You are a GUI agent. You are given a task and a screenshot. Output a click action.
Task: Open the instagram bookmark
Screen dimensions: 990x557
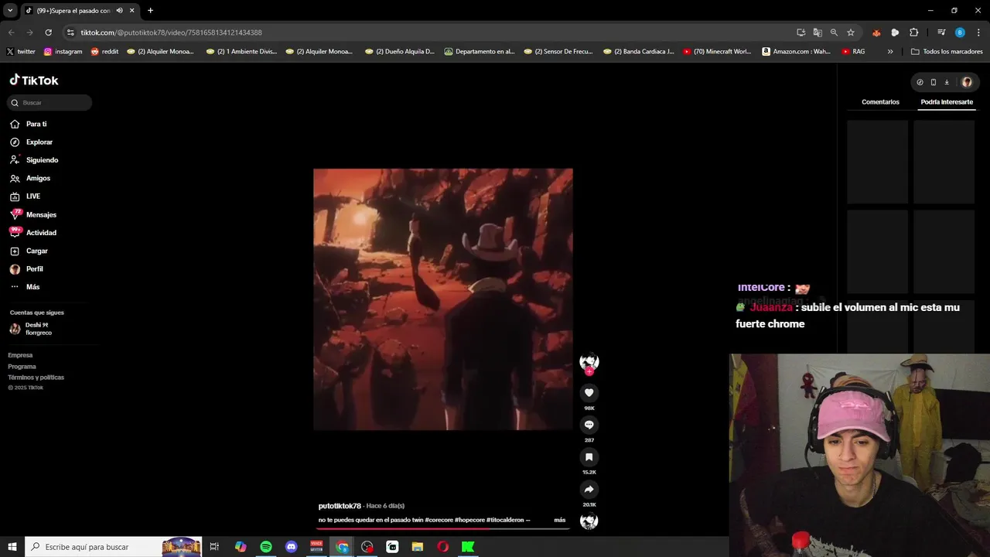(63, 52)
